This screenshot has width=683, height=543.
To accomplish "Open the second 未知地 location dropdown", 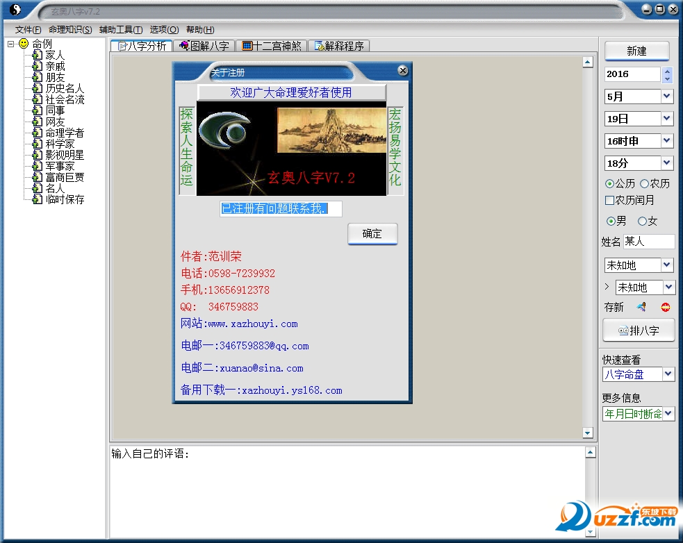I will click(x=668, y=287).
